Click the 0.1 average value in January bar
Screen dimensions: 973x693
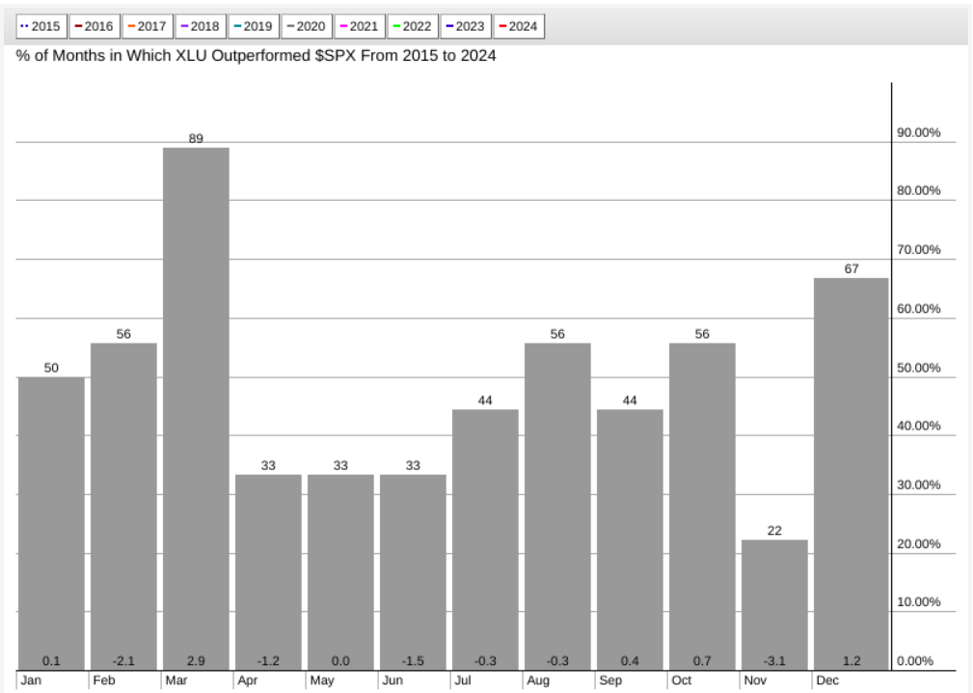[x=51, y=661]
